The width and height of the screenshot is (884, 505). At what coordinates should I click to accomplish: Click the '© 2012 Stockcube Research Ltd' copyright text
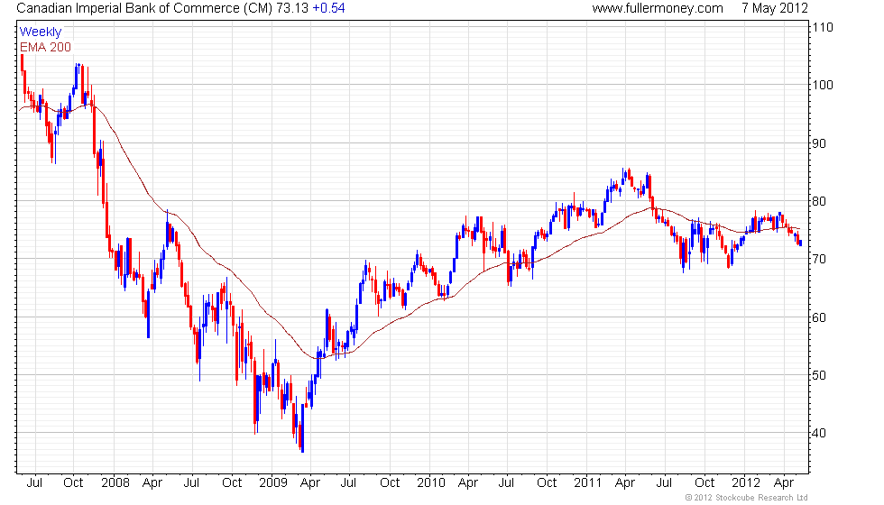click(747, 498)
